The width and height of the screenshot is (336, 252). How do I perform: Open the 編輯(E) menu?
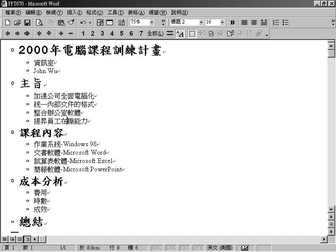(34, 13)
